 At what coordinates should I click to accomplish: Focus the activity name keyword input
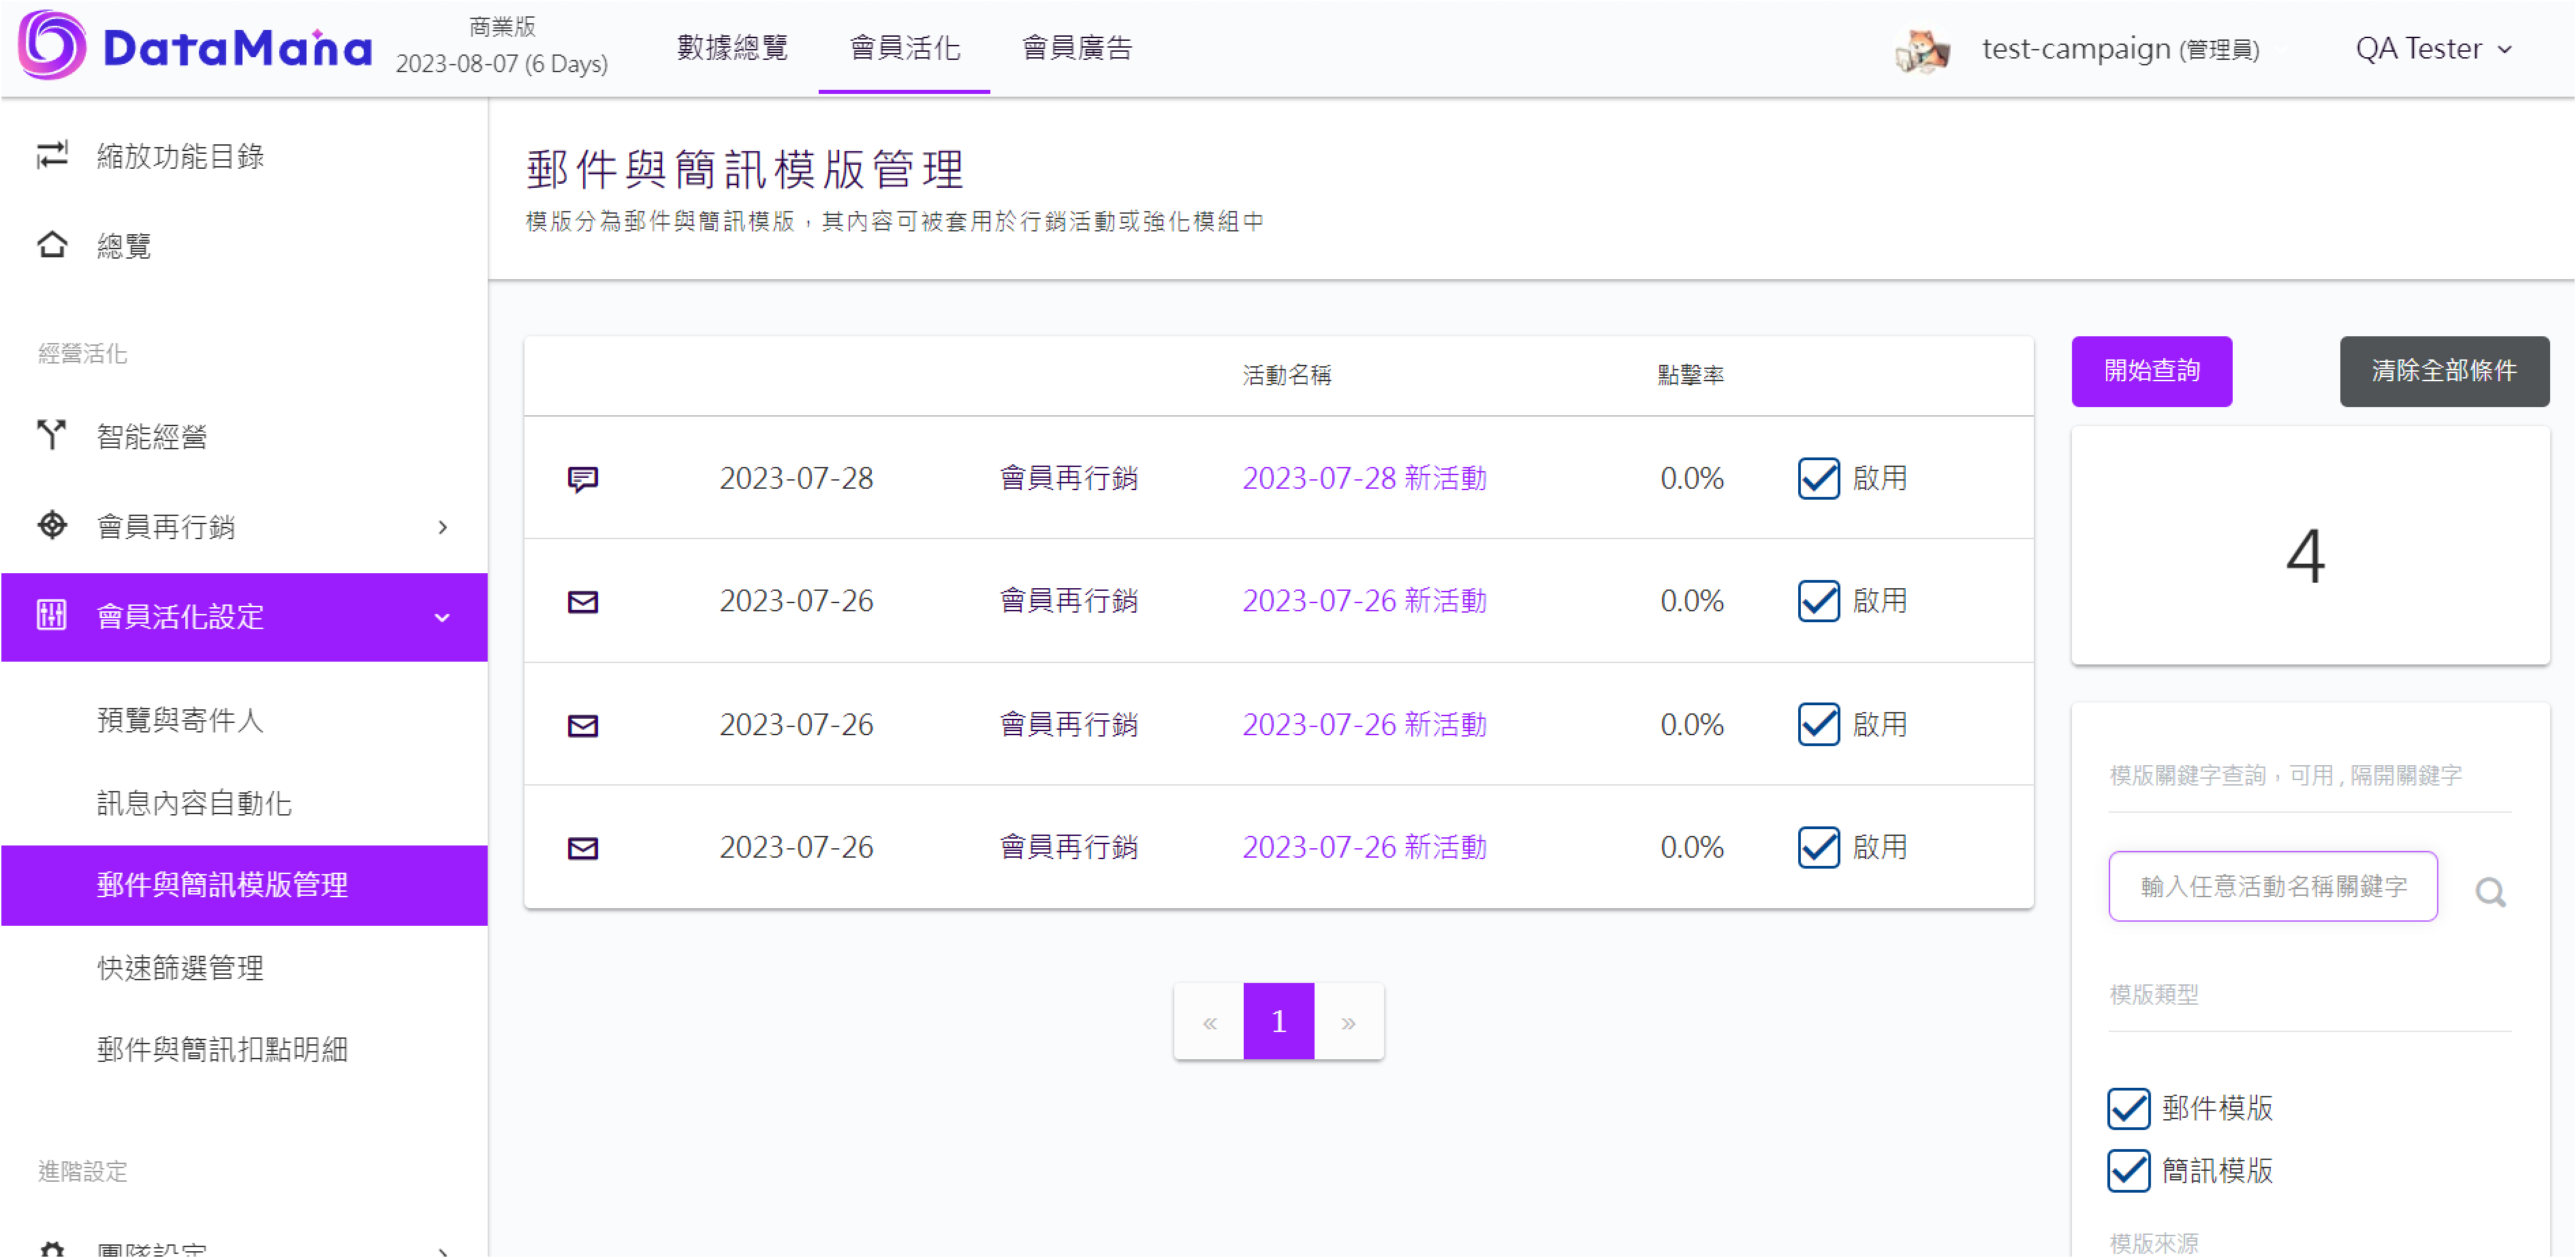[x=2272, y=886]
